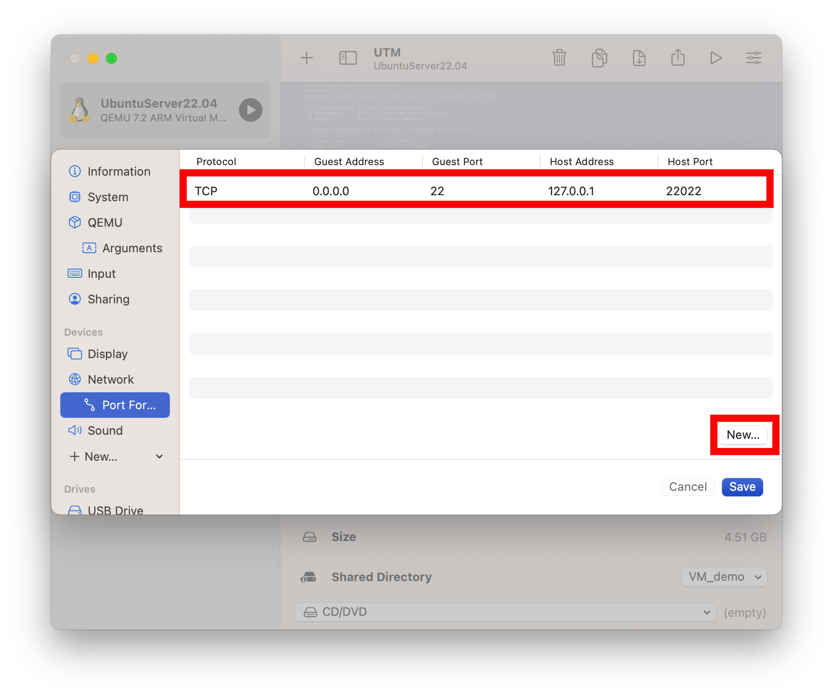Open the CD/DVD drive dropdown

tap(505, 612)
